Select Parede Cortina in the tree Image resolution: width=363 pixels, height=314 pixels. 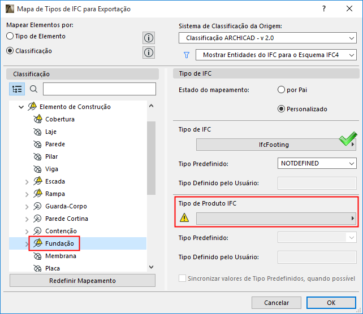tap(67, 219)
